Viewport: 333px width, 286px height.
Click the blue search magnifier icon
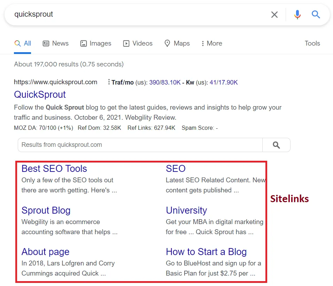point(316,15)
